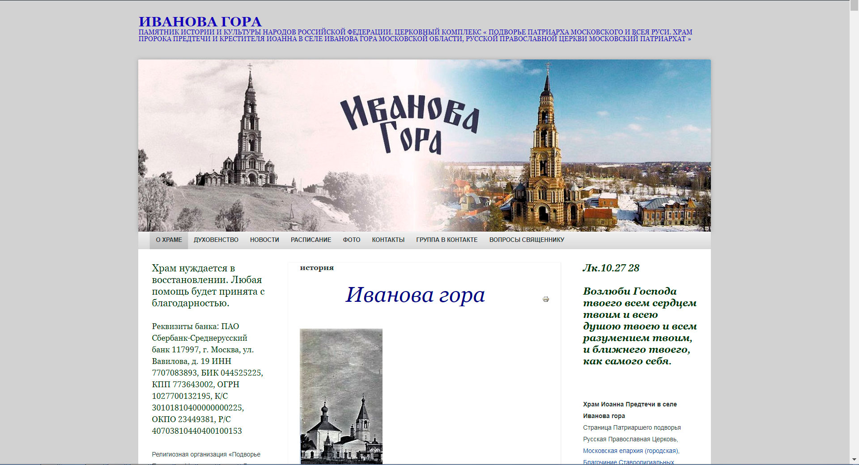Click the 'Храм нуждается в' heading text
Image resolution: width=859 pixels, height=465 pixels.
[193, 268]
